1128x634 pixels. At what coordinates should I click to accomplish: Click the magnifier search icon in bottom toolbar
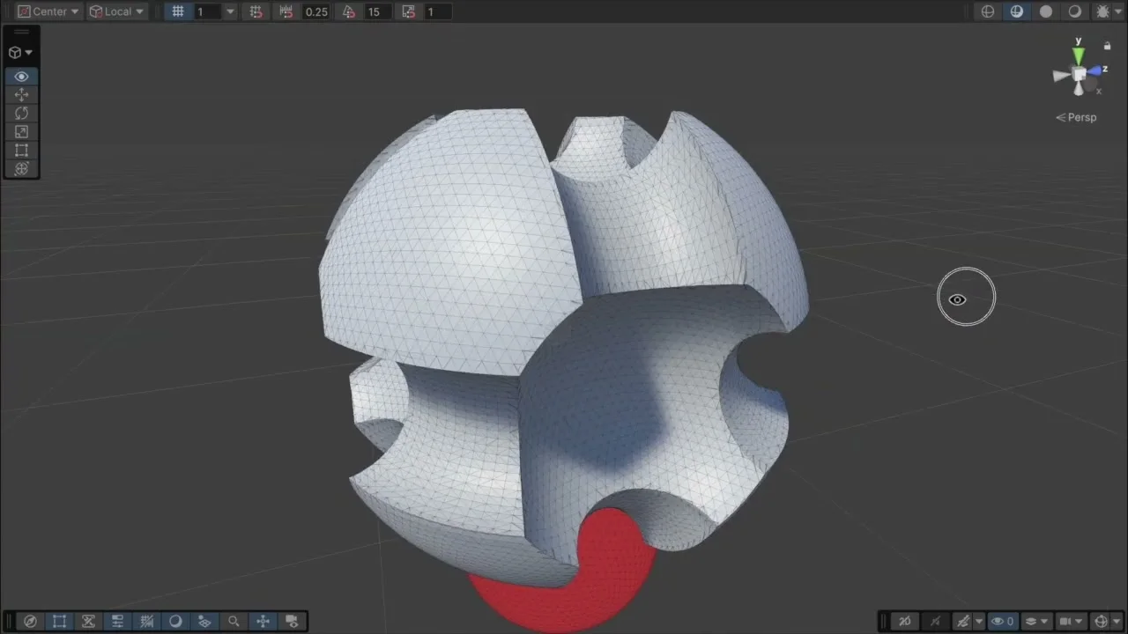click(234, 622)
